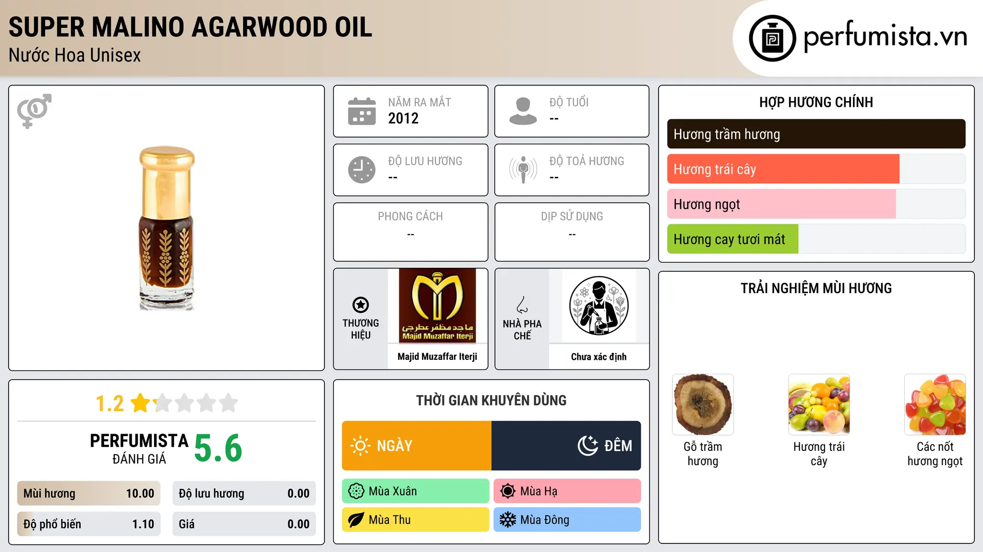Click the sun icon in Ngày bar
This screenshot has width=983, height=552.
[x=360, y=446]
